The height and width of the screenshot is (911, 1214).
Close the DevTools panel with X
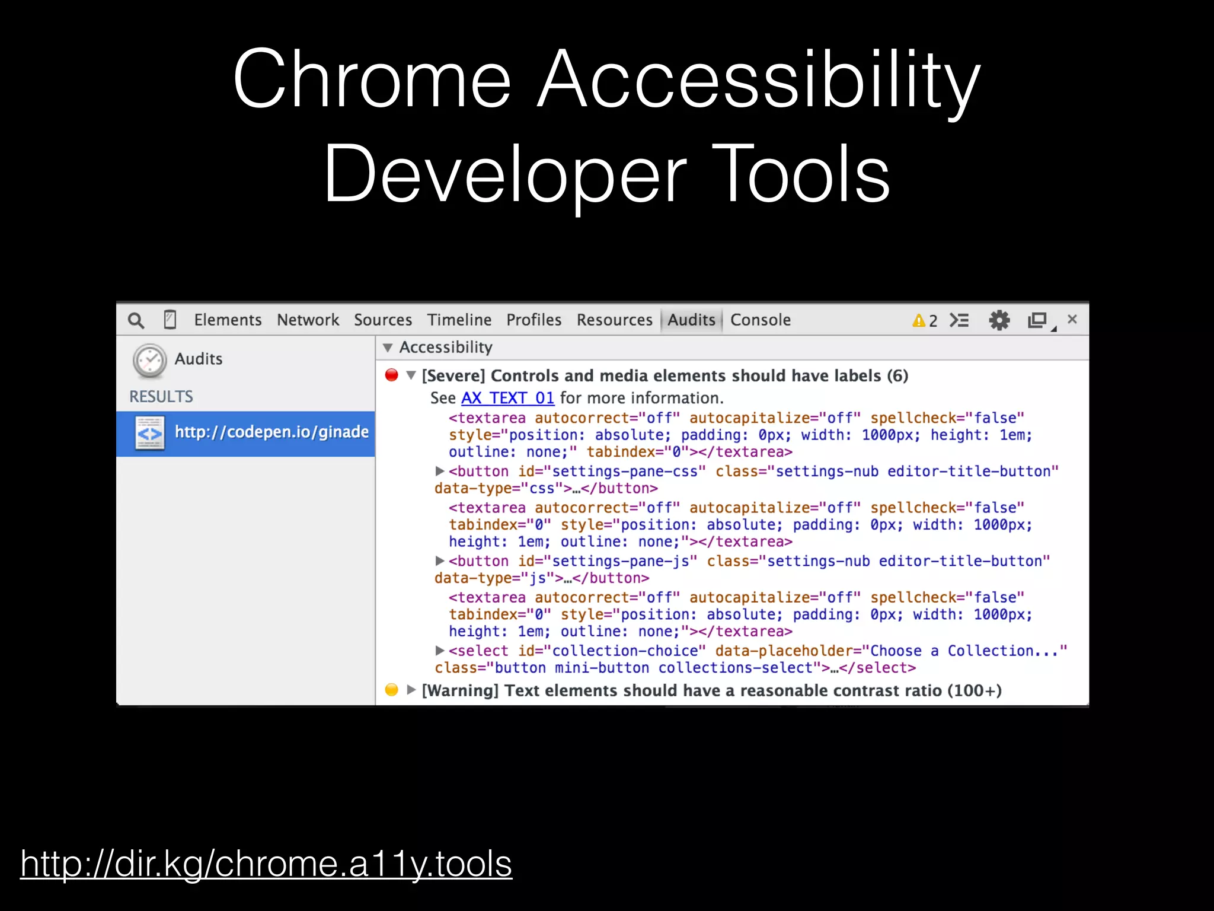1072,319
